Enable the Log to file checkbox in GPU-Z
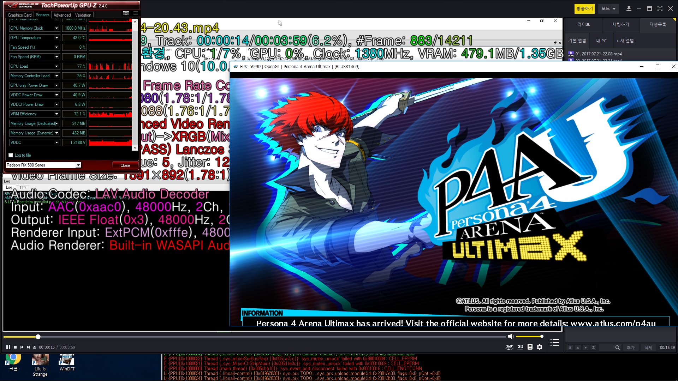 coord(11,155)
